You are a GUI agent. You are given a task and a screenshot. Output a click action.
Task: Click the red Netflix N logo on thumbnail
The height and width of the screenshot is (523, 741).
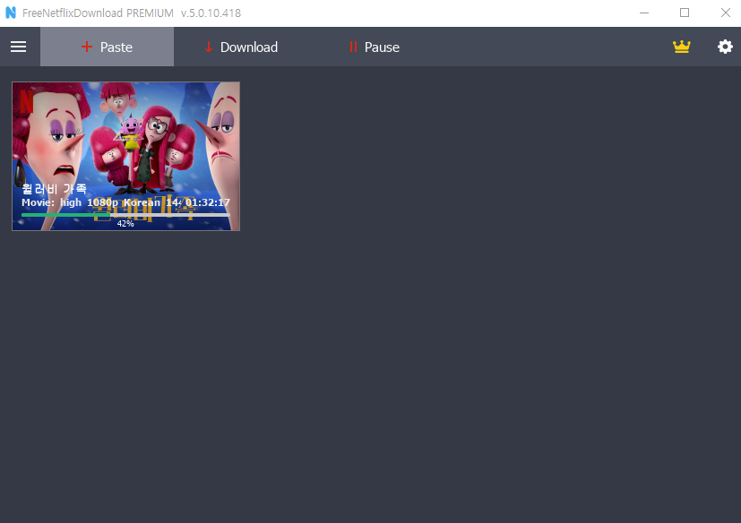pos(27,101)
